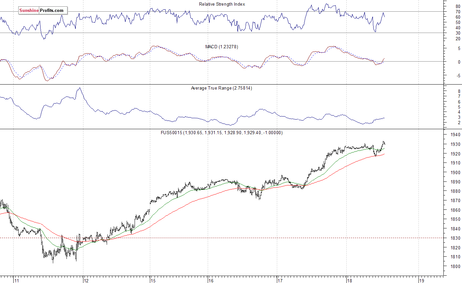Click the Average True Range axis value 7
This screenshot has height=283, width=462.
click(459, 97)
